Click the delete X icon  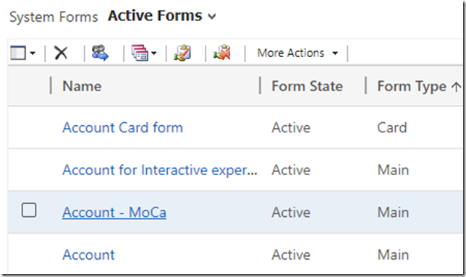61,53
